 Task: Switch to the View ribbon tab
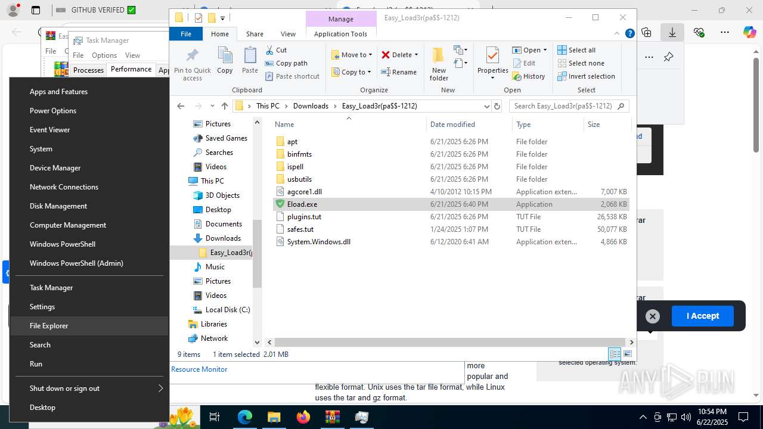288,34
